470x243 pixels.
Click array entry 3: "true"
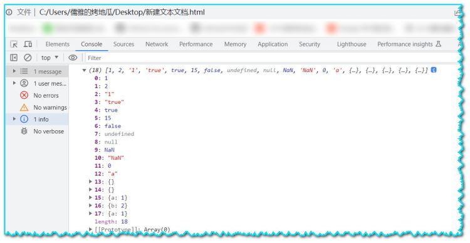(109, 102)
